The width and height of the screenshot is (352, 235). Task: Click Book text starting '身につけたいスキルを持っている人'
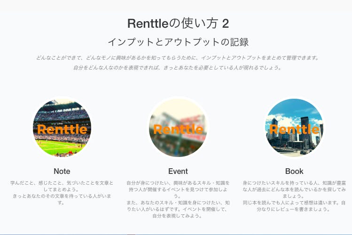click(294, 185)
